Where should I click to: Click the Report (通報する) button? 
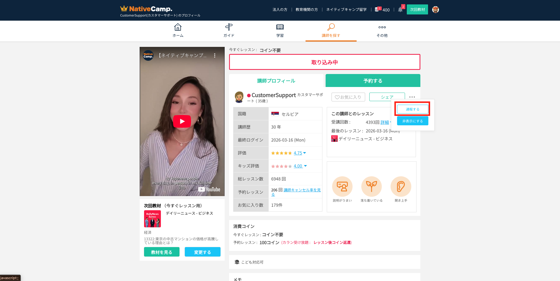point(412,109)
